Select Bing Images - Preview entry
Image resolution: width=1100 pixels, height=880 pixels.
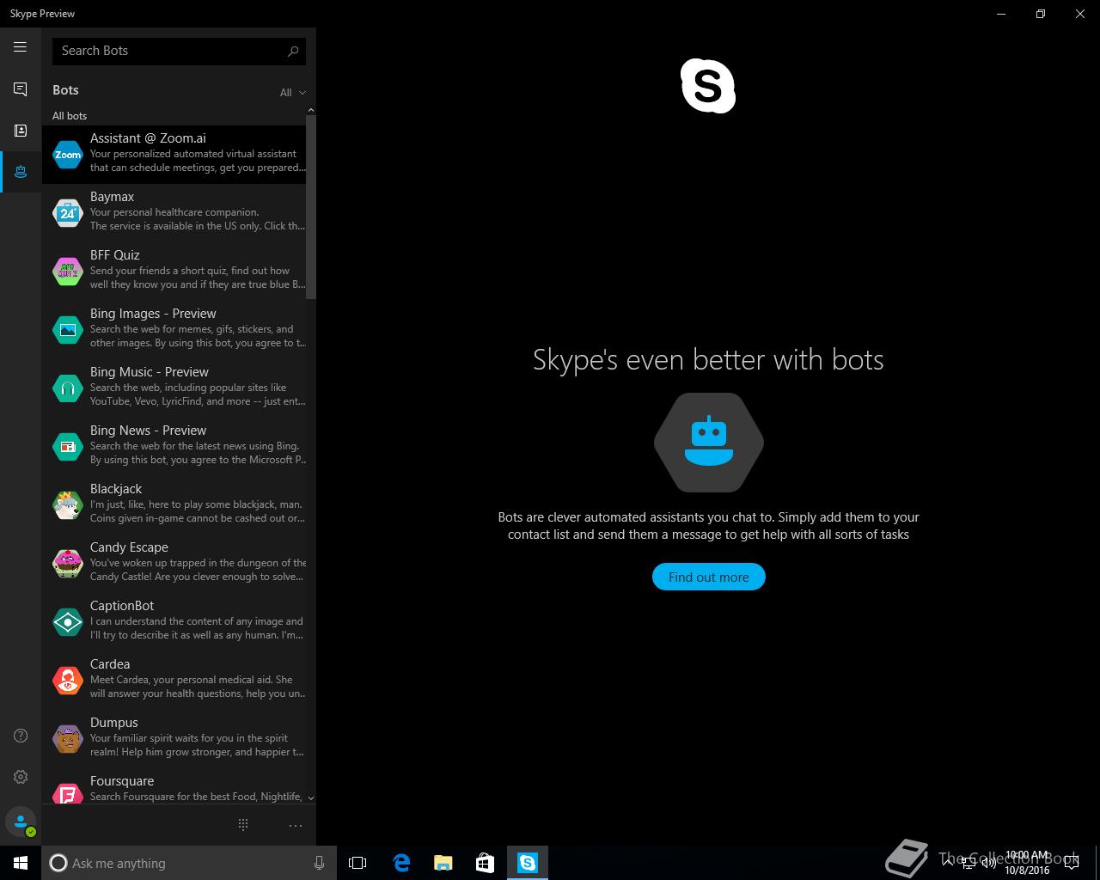click(174, 330)
